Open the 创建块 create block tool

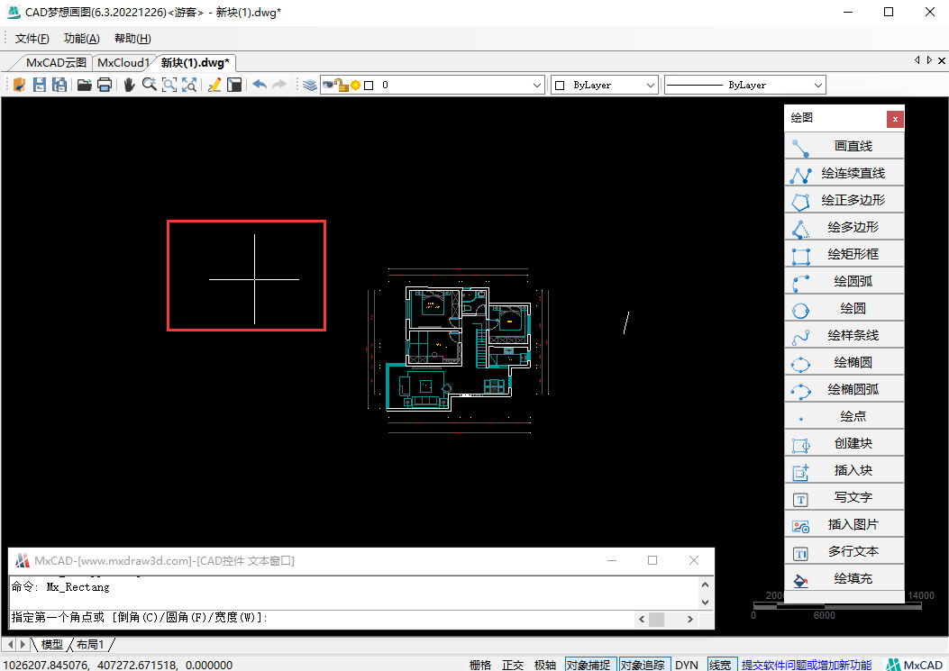point(844,443)
